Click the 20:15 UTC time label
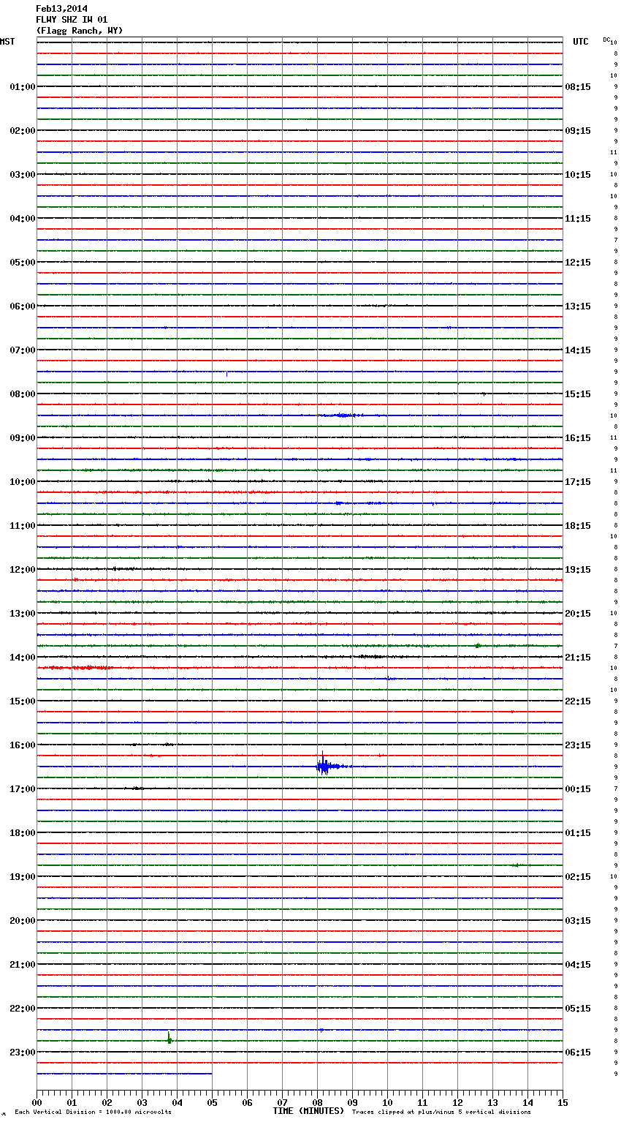Screen dimensions: 621x1122 tap(578, 614)
